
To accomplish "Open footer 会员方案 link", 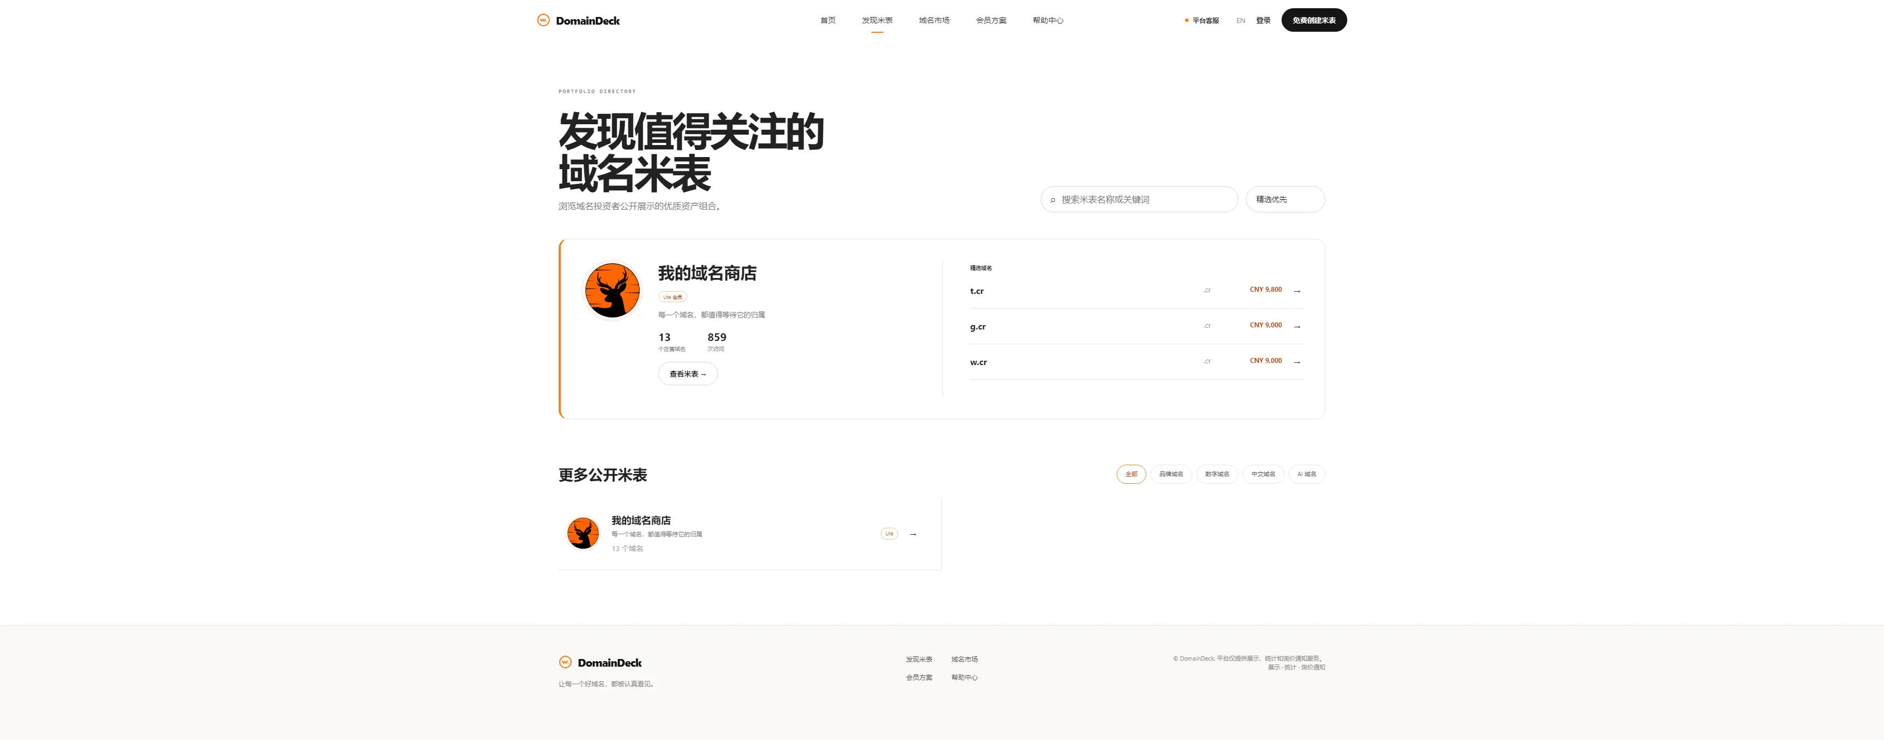I will [918, 678].
